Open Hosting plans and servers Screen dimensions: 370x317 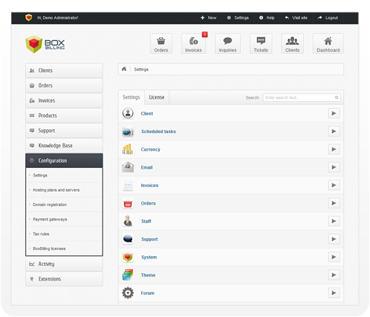click(x=64, y=190)
